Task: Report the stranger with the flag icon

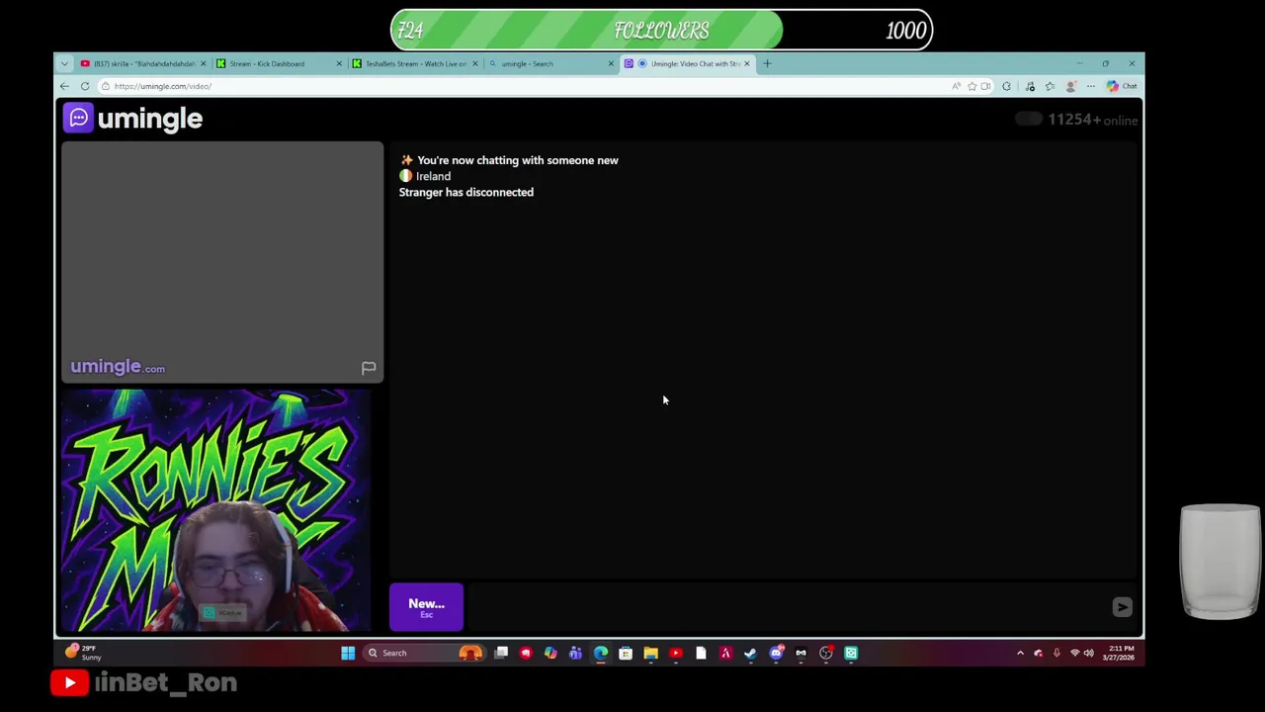Action: coord(369,368)
